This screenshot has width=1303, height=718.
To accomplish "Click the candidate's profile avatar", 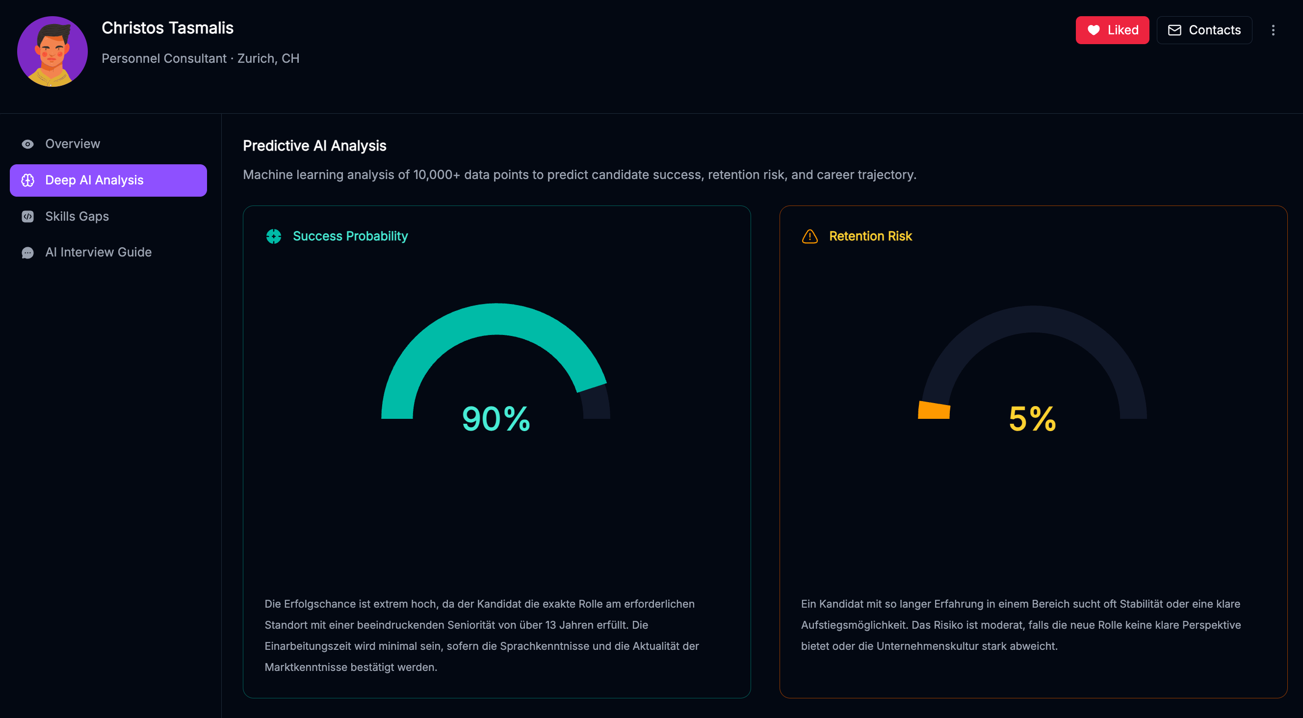I will [52, 51].
